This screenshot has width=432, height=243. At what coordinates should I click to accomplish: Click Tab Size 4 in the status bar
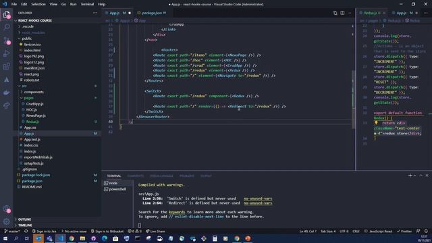(x=328, y=231)
